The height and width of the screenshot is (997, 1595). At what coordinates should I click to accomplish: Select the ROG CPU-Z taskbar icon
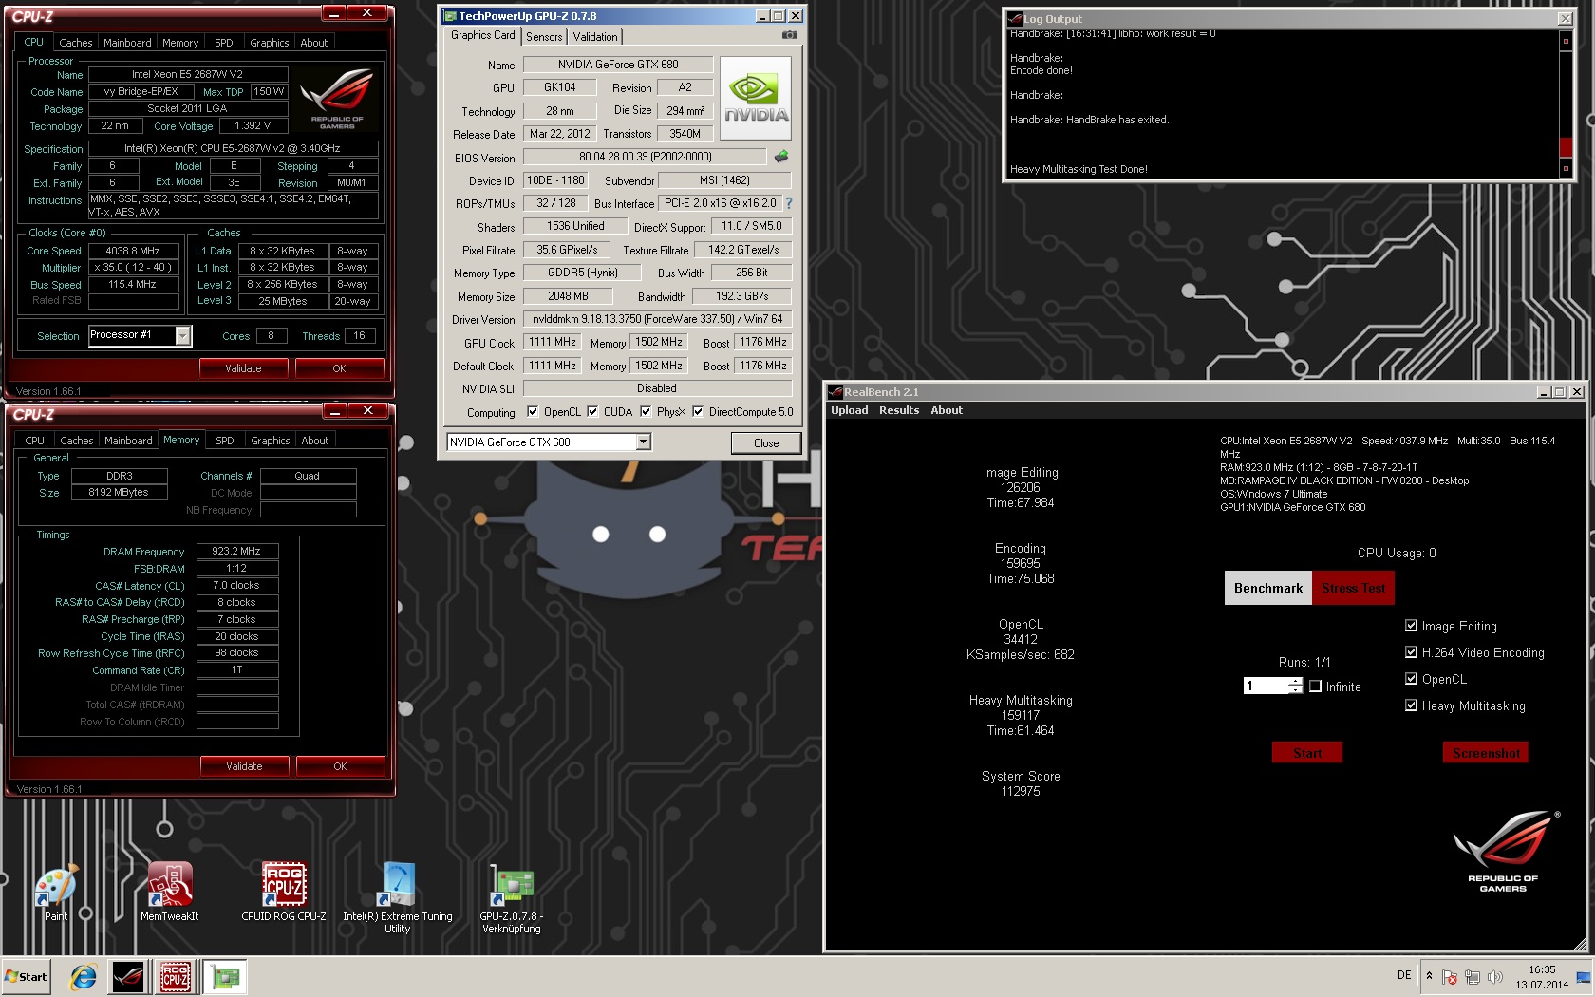point(176,976)
